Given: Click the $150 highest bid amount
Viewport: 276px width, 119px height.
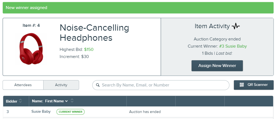Looking at the screenshot, I should (89, 50).
